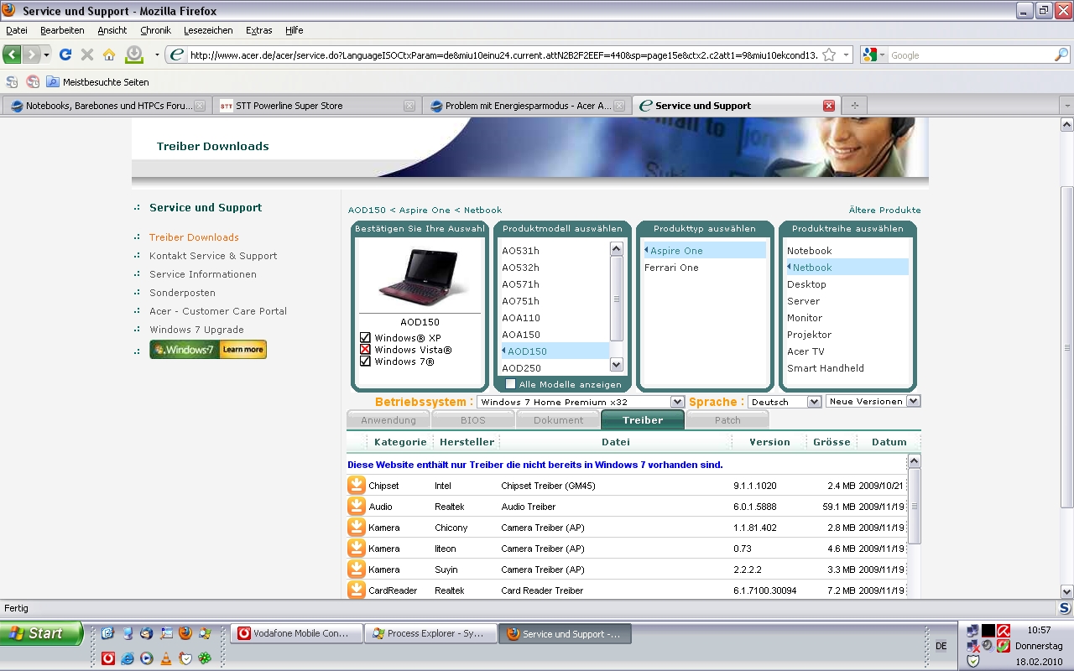Image resolution: width=1074 pixels, height=671 pixels.
Task: Open the Datei menu
Action: pyautogui.click(x=16, y=30)
